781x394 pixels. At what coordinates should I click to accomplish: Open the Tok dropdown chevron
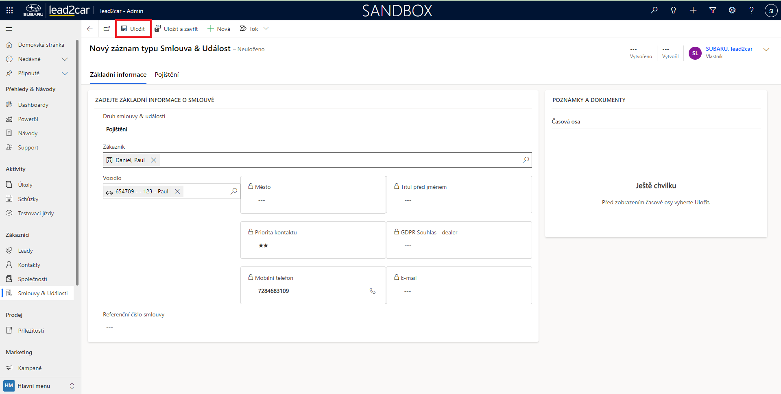(x=266, y=29)
